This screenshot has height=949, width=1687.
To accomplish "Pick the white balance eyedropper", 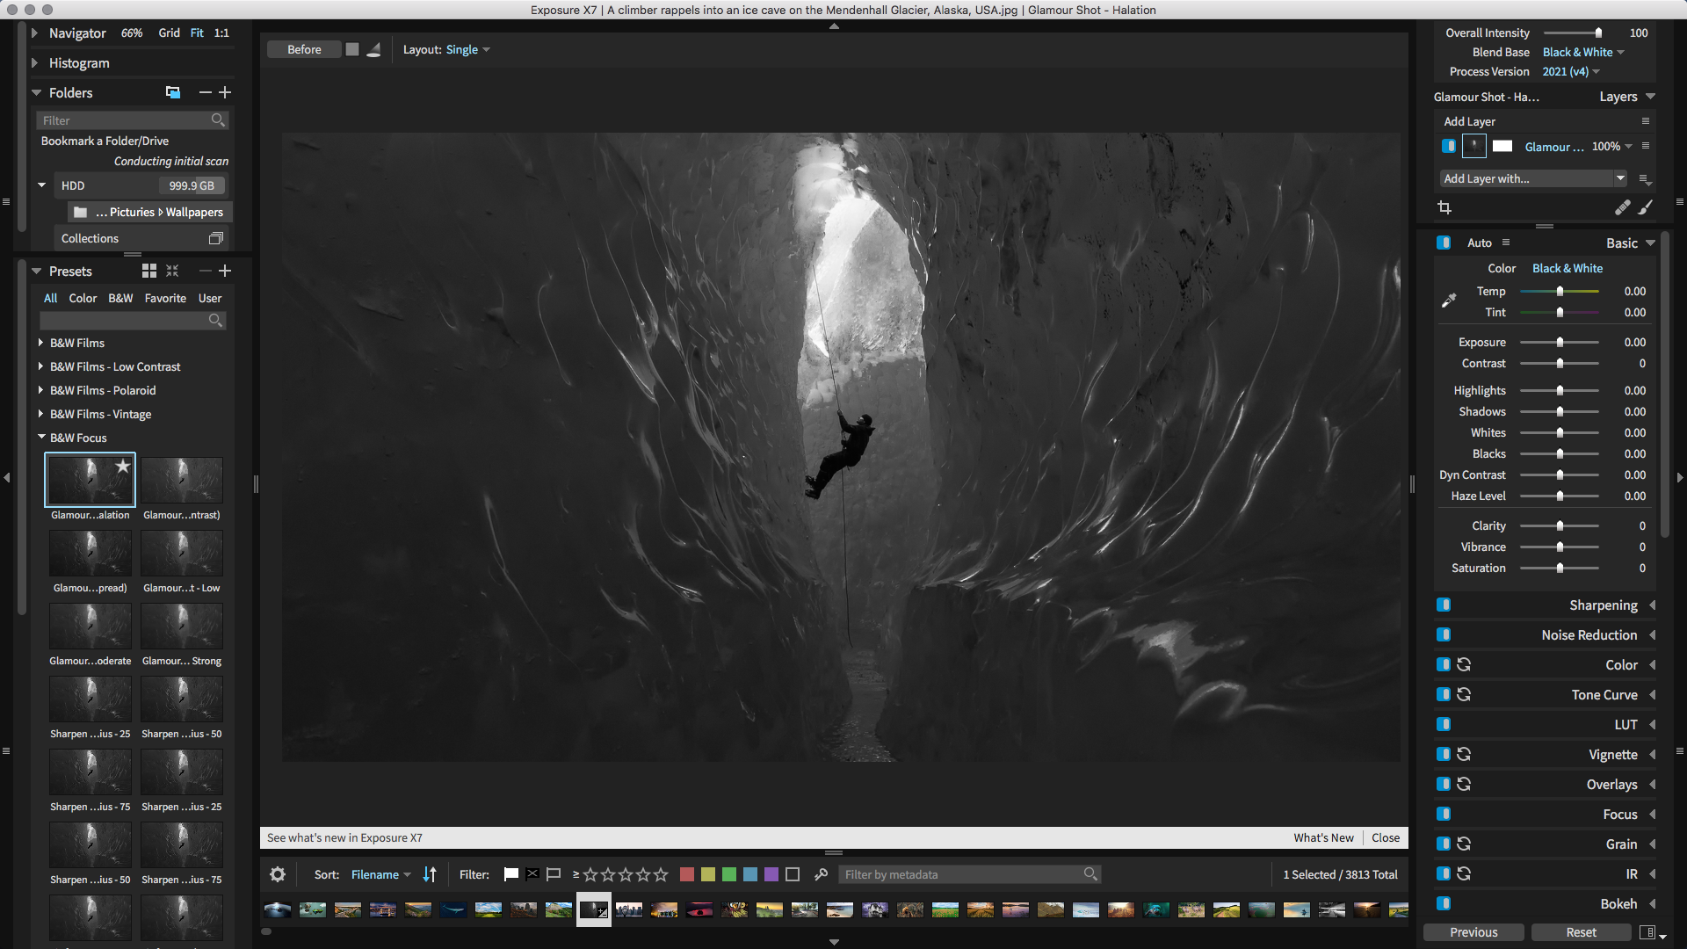I will click(1449, 301).
